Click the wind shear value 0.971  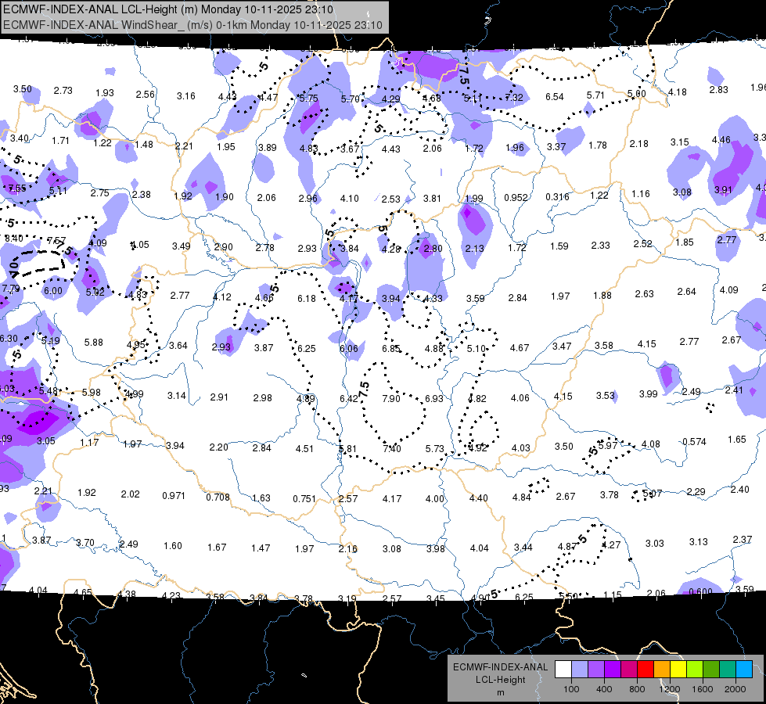[174, 496]
